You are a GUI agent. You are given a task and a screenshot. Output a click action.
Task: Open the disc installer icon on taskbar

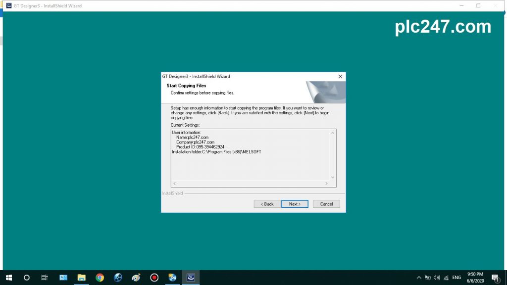click(172, 278)
